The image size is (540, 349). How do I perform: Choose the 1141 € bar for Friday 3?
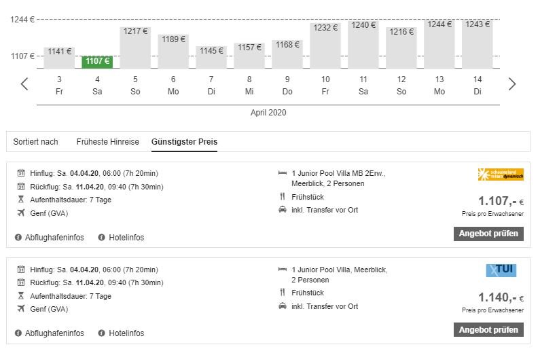point(59,58)
